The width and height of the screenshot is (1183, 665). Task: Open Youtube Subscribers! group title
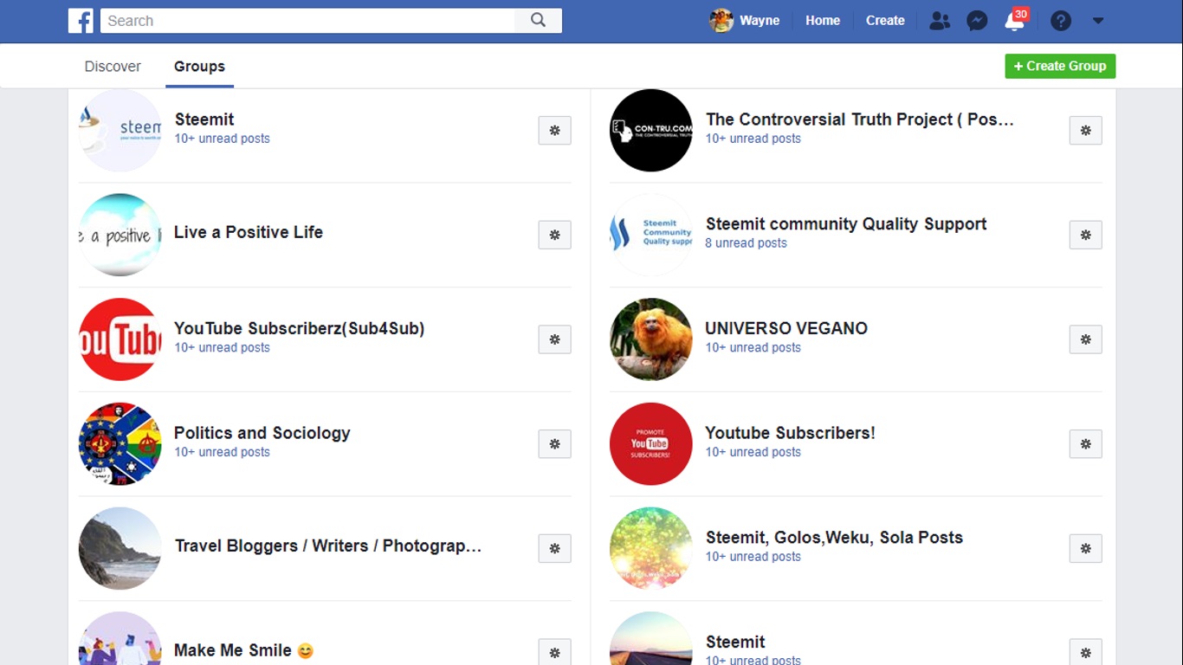tap(790, 433)
